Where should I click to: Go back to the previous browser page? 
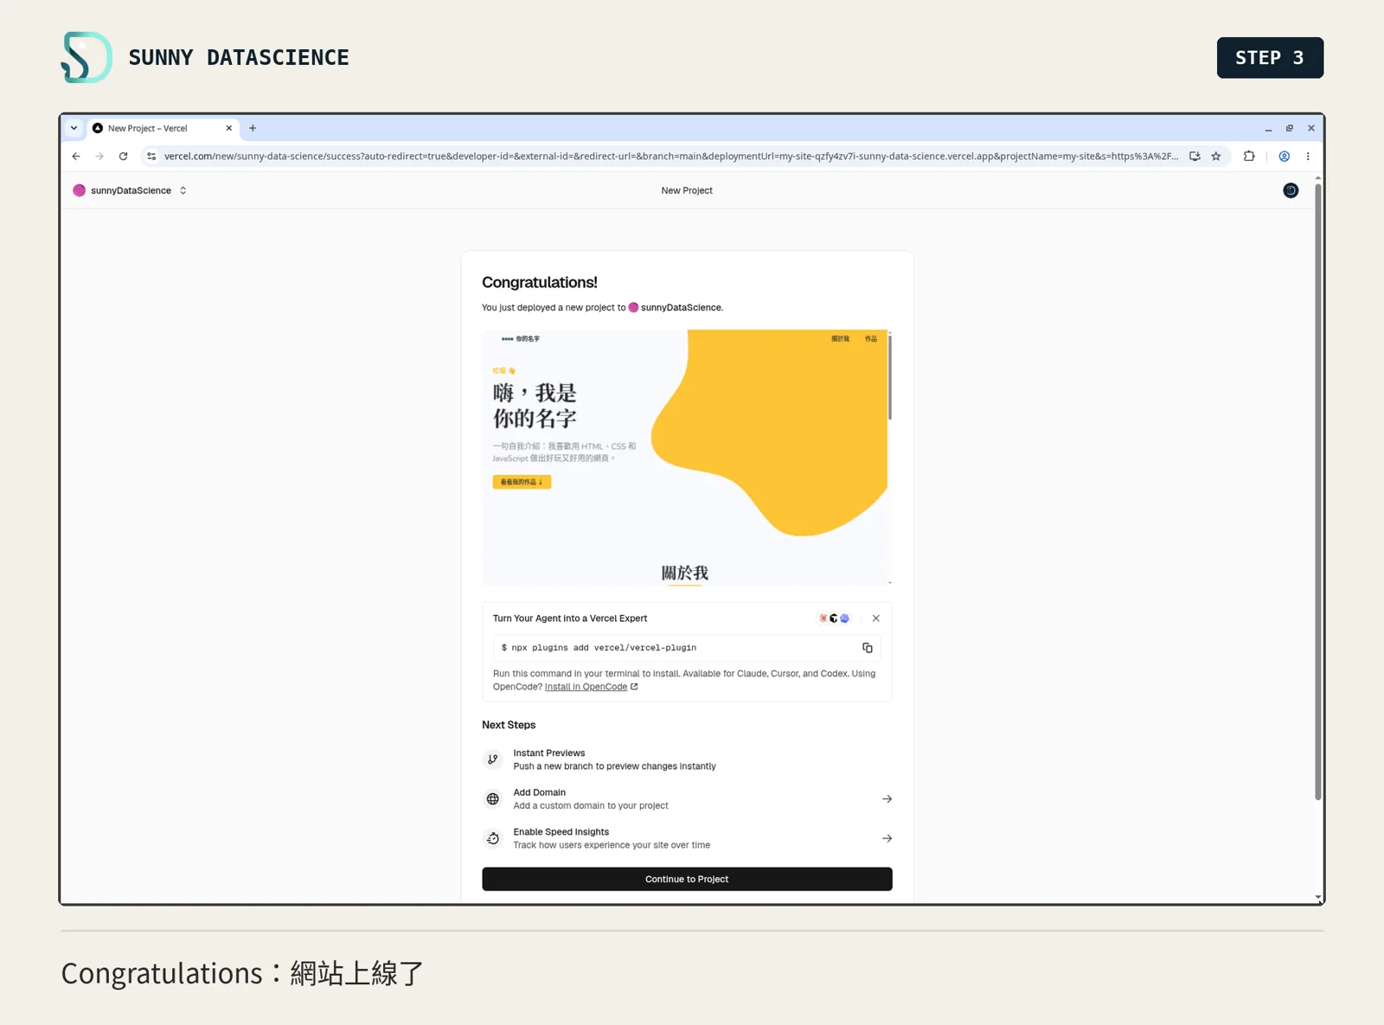click(x=76, y=157)
